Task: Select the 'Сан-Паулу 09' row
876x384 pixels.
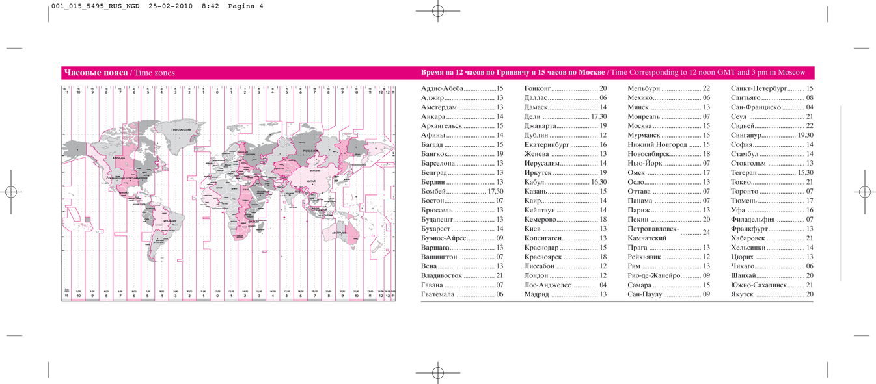Action: pos(669,294)
